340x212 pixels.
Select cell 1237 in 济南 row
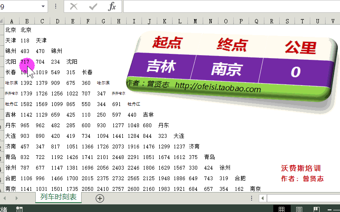click(180, 146)
